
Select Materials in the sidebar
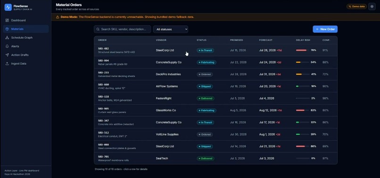[x=25, y=29]
